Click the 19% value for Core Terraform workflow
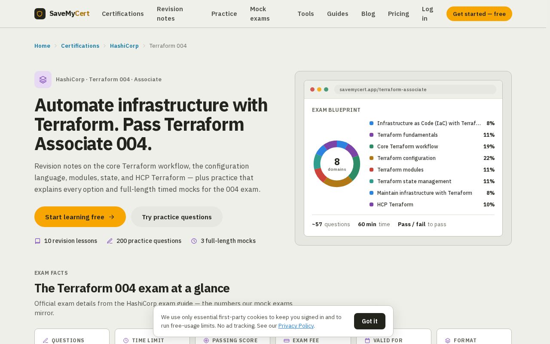This screenshot has width=550, height=344. click(x=489, y=147)
